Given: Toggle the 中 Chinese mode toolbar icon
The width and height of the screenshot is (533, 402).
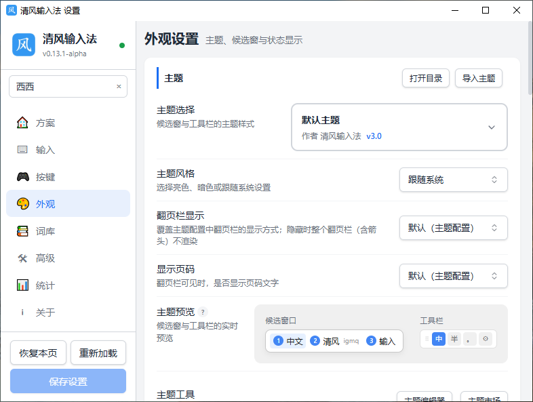Looking at the screenshot, I should point(439,339).
